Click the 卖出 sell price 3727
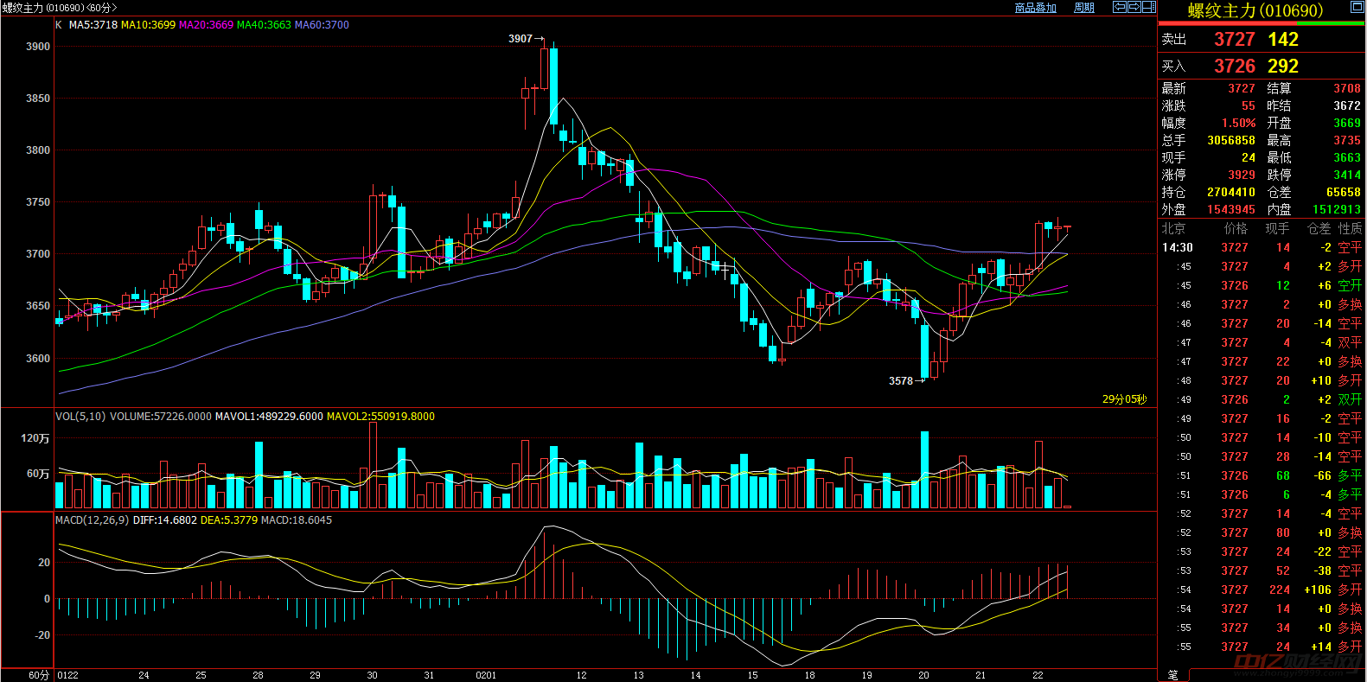 tap(1234, 40)
